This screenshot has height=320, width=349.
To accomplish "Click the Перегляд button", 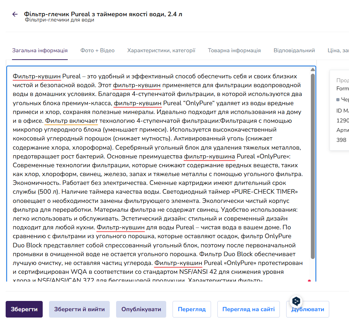I will click(x=192, y=309).
